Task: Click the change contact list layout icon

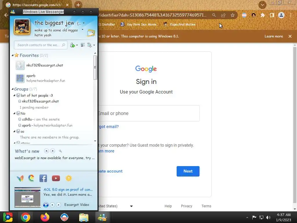Action: point(83,45)
